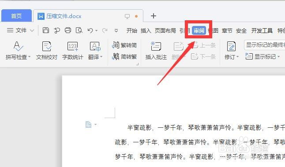Open a new tab with plus button
The width and height of the screenshot is (285, 167).
point(154,16)
